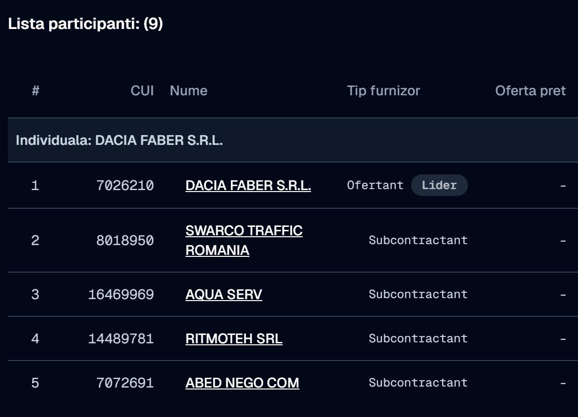The width and height of the screenshot is (578, 417).
Task: Open the RITMOTEH SRL link
Action: [234, 339]
